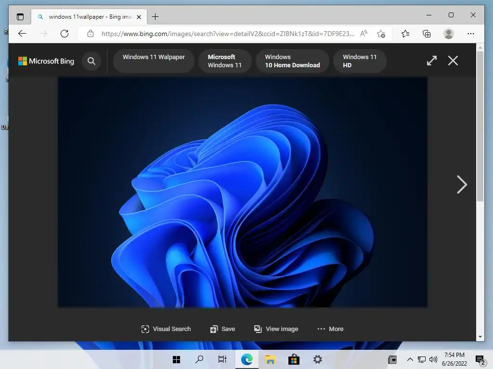Open News and interests taskbar icon

[x=392, y=359]
